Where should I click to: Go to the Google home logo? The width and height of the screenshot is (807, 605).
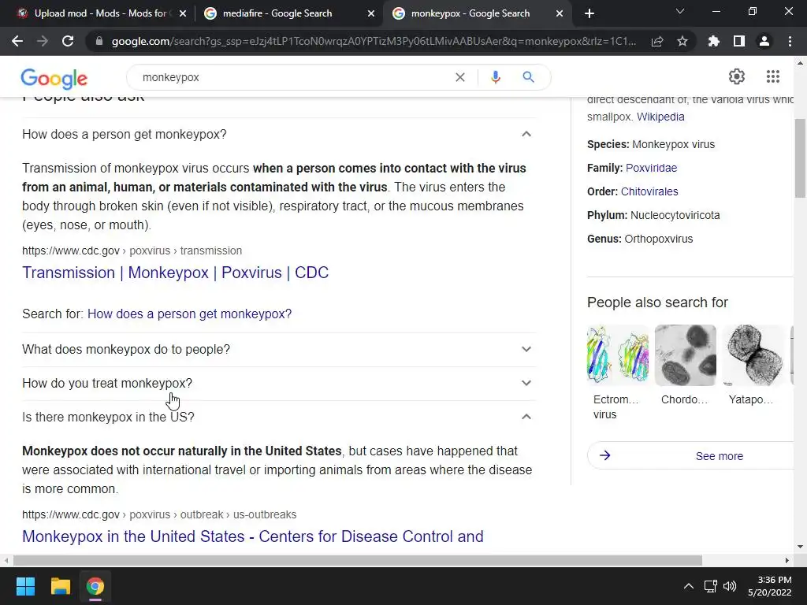(x=54, y=78)
